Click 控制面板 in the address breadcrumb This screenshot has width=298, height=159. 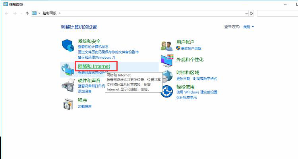[49, 13]
